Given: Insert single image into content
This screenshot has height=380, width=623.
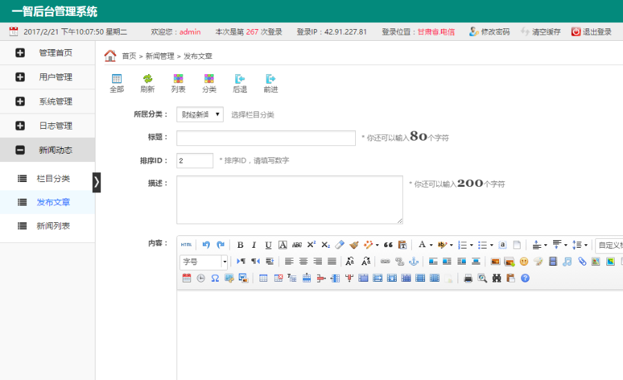Looking at the screenshot, I should 495,261.
